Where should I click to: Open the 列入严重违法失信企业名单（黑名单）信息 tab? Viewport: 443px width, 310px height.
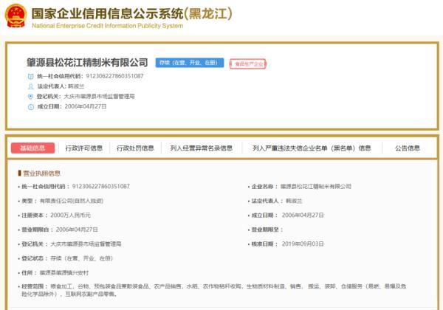312,148
